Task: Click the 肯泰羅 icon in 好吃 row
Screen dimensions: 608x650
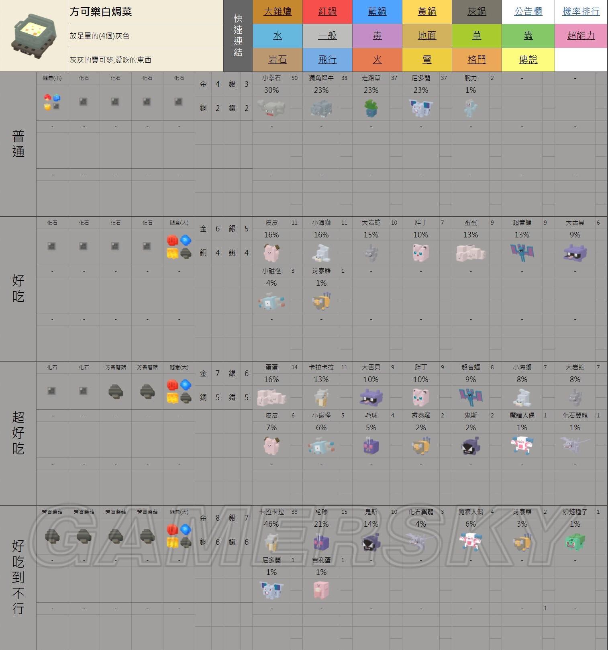Action: pos(321,301)
